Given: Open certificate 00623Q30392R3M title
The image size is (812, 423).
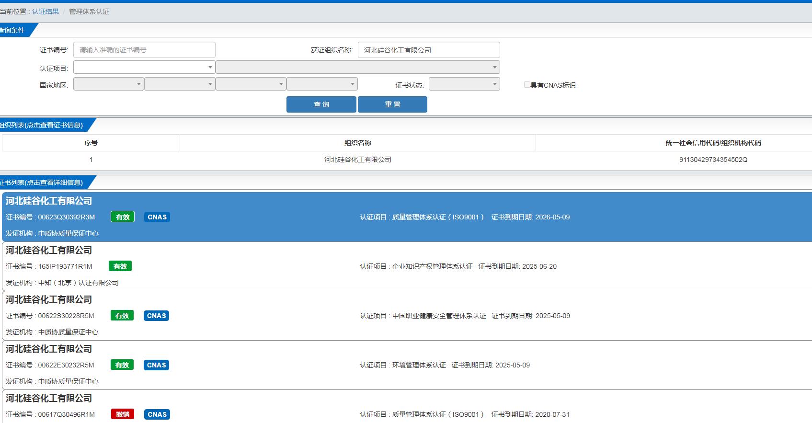Looking at the screenshot, I should [49, 201].
